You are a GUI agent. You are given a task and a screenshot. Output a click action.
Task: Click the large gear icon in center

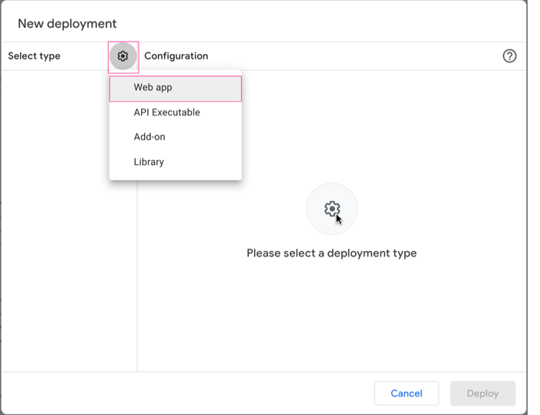(332, 209)
